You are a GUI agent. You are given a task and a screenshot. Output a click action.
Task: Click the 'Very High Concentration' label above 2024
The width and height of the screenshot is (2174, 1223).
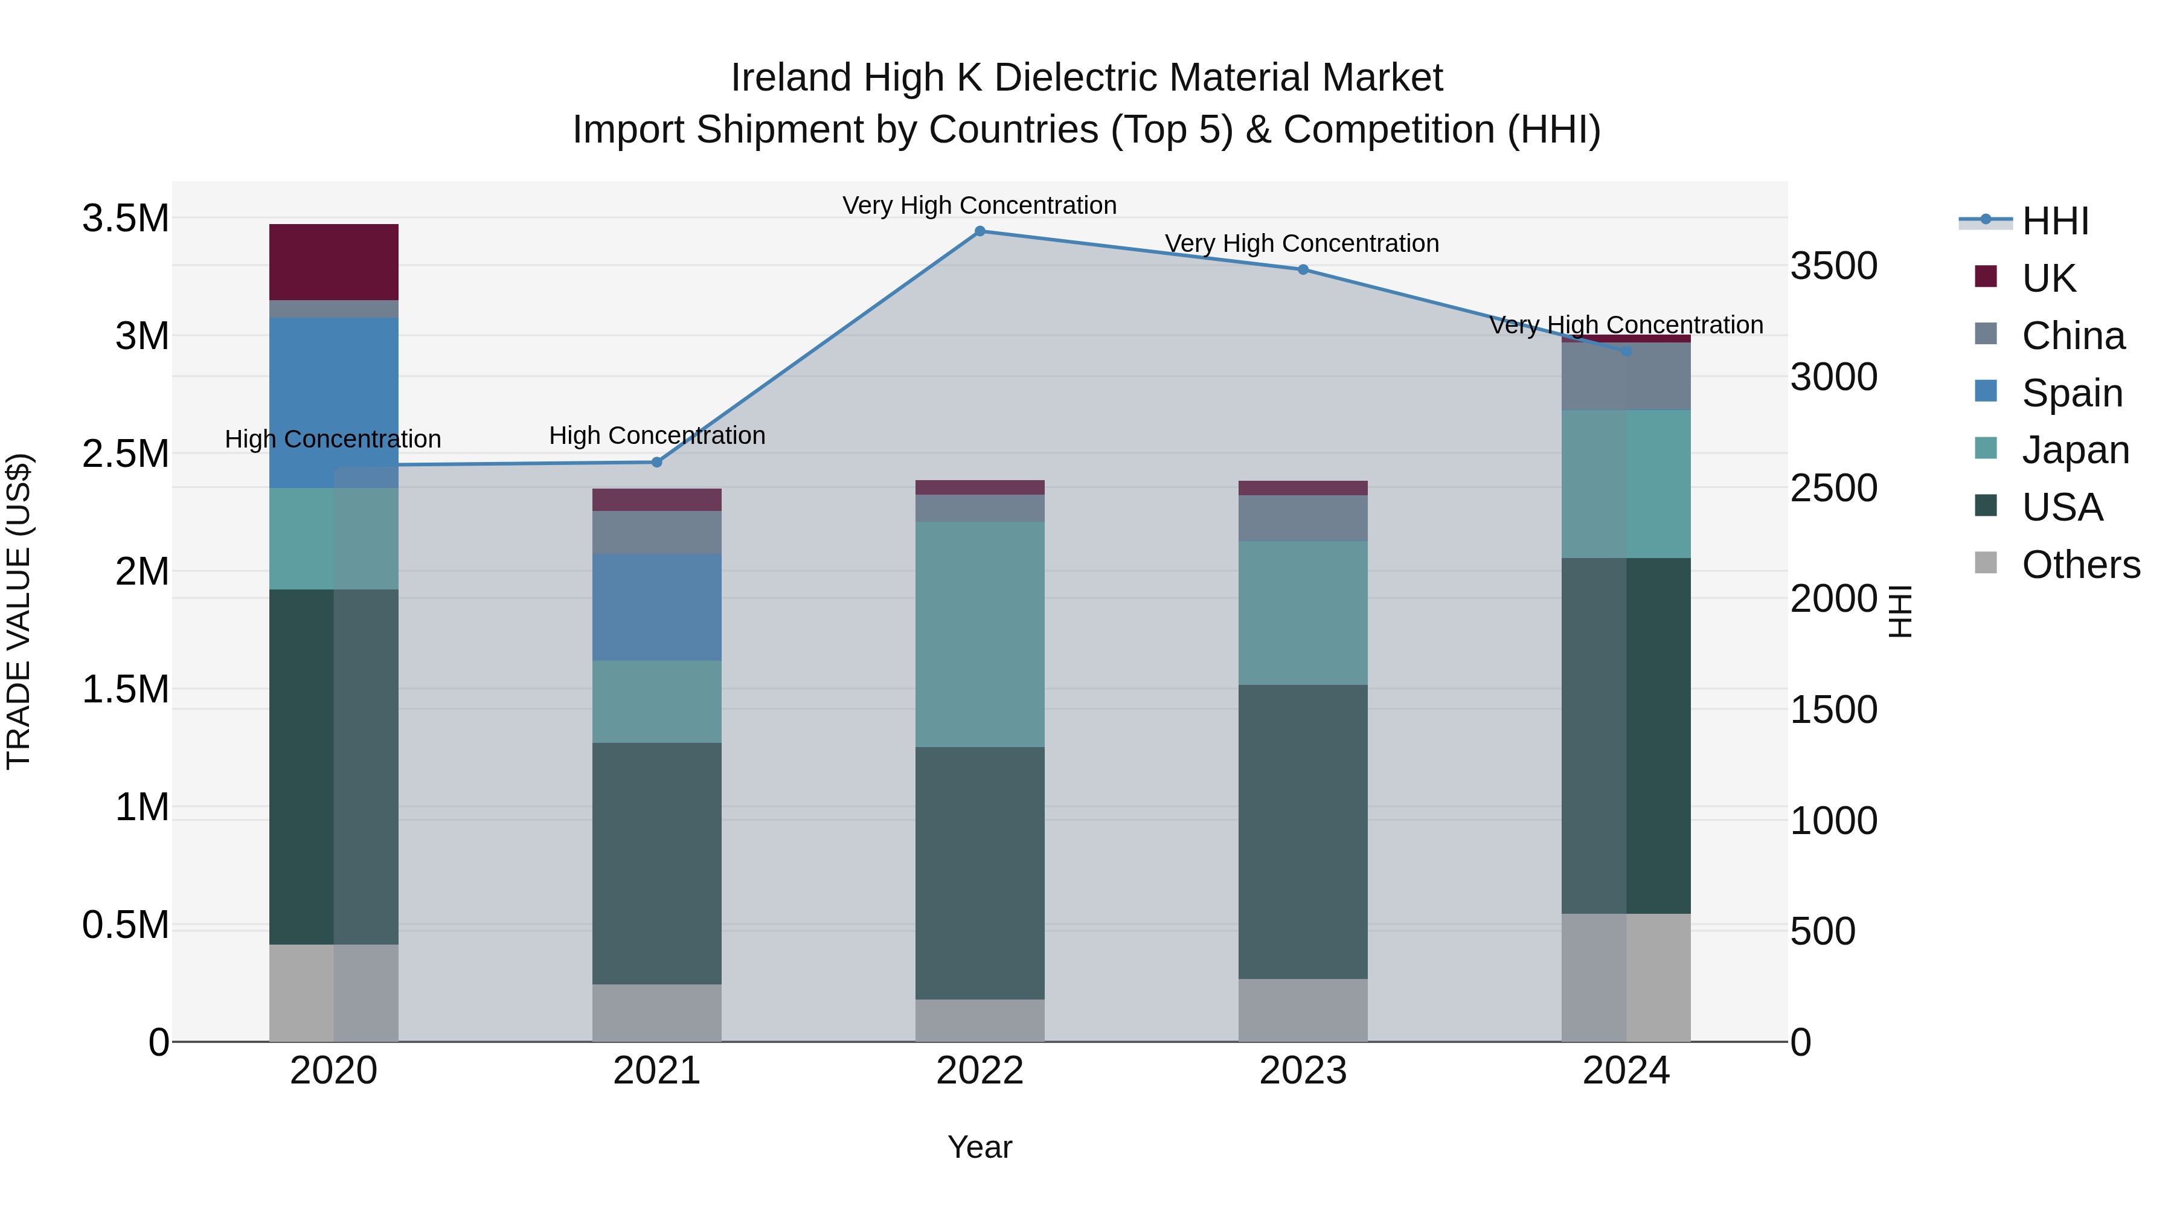tap(1626, 325)
